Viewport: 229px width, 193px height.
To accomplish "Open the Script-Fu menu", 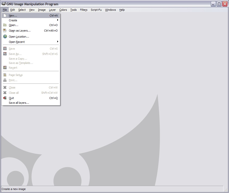I will (x=96, y=10).
